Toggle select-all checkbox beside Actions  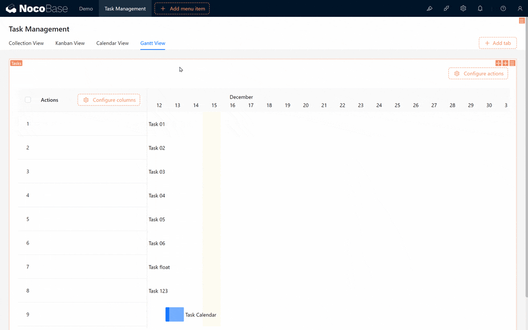(x=28, y=100)
